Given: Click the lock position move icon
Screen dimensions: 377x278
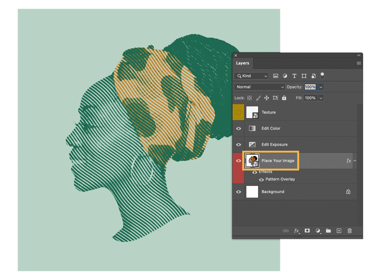Looking at the screenshot, I should tap(267, 98).
